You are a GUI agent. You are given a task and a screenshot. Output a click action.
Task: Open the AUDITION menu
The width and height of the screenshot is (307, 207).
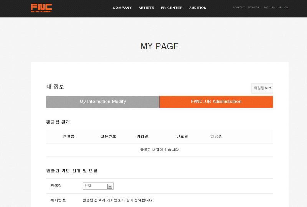pos(198,8)
